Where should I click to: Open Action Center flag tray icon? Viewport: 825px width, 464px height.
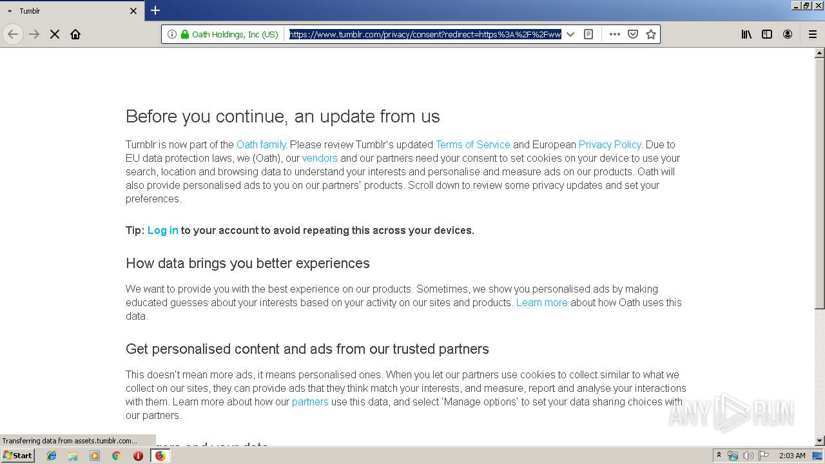[764, 456]
